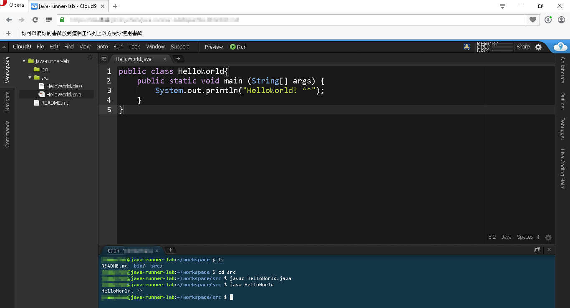Click the Preview button

[213, 47]
